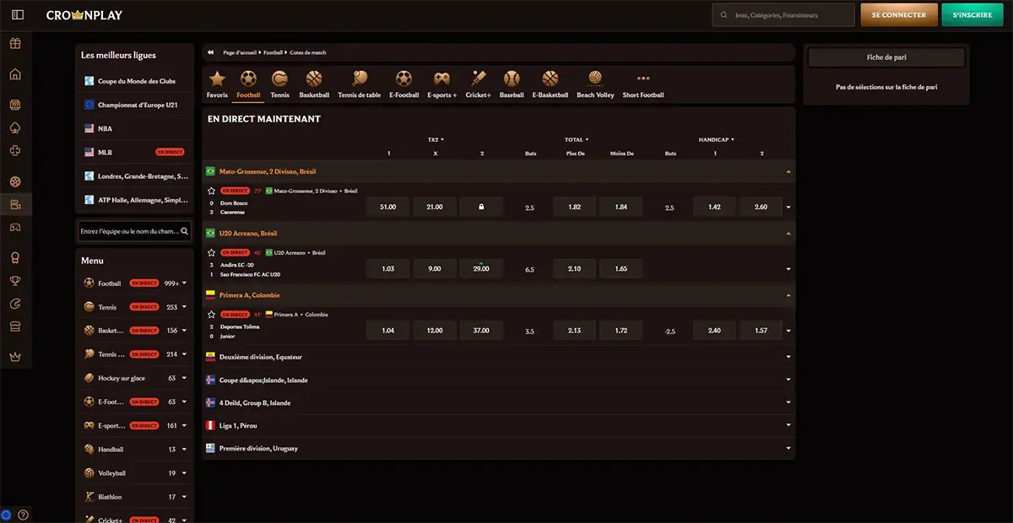Open the gamepad icon in left sidebar
Screen dimensions: 1013x523
tap(15, 227)
